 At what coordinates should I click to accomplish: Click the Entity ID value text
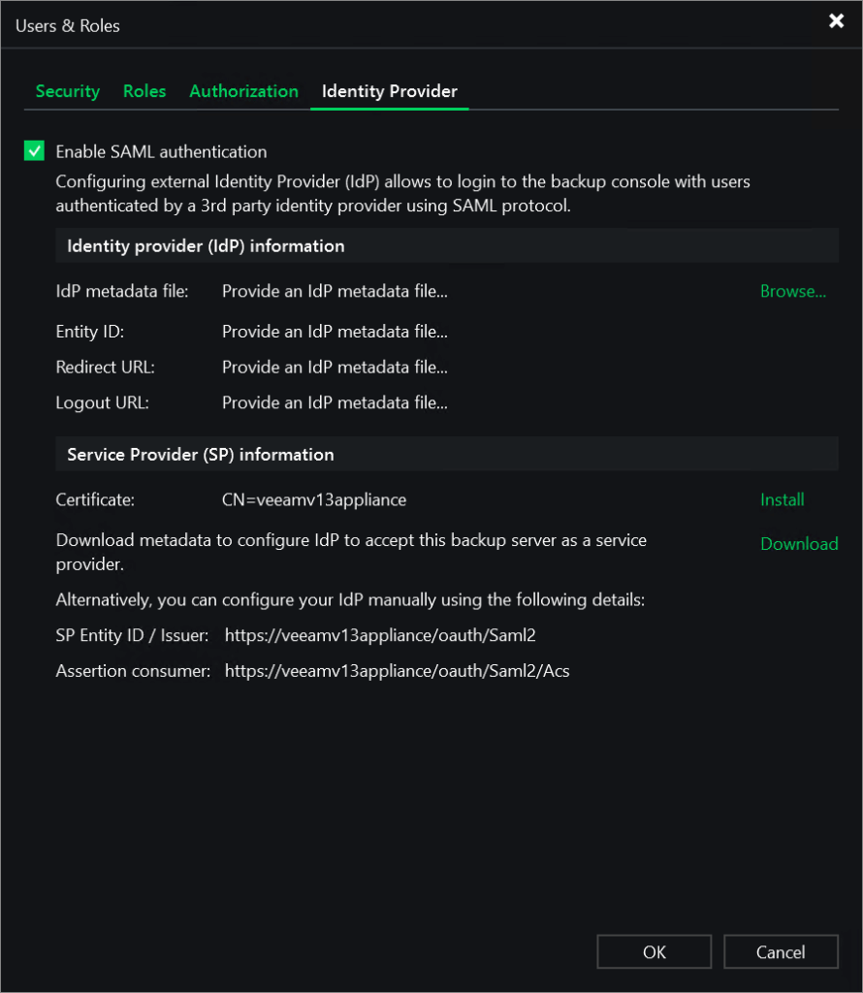pyautogui.click(x=335, y=332)
